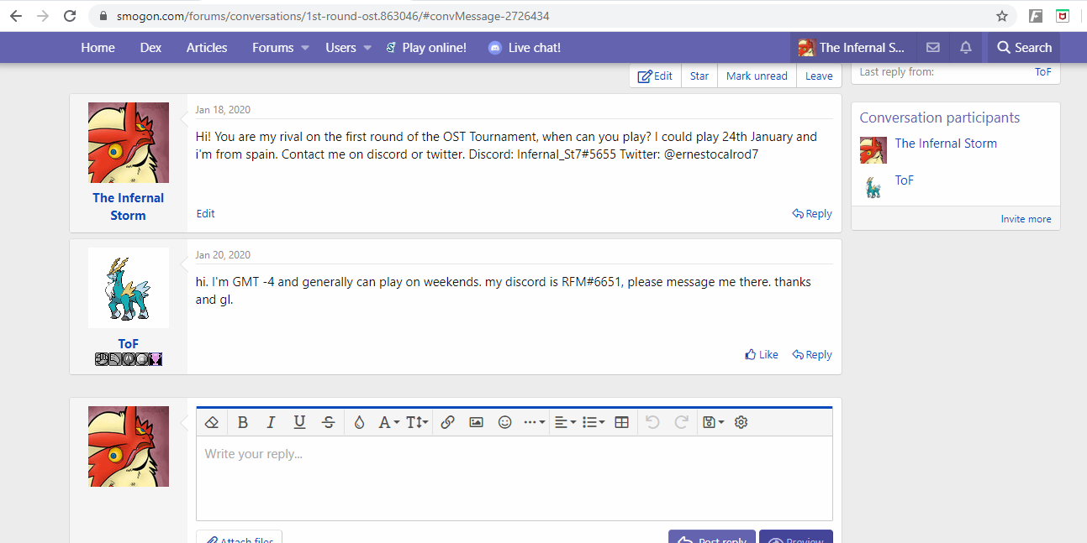Click the insert image icon
This screenshot has width=1087, height=543.
click(x=476, y=422)
